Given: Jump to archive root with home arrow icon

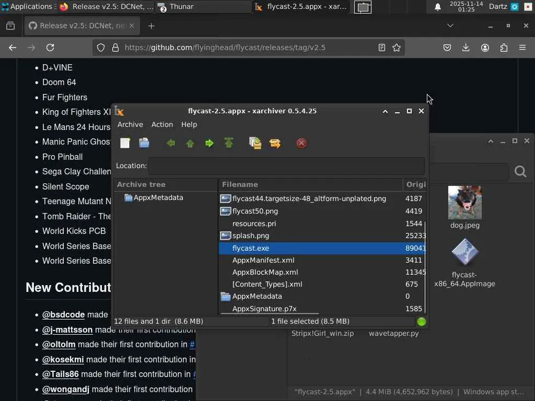Looking at the screenshot, I should point(229,143).
